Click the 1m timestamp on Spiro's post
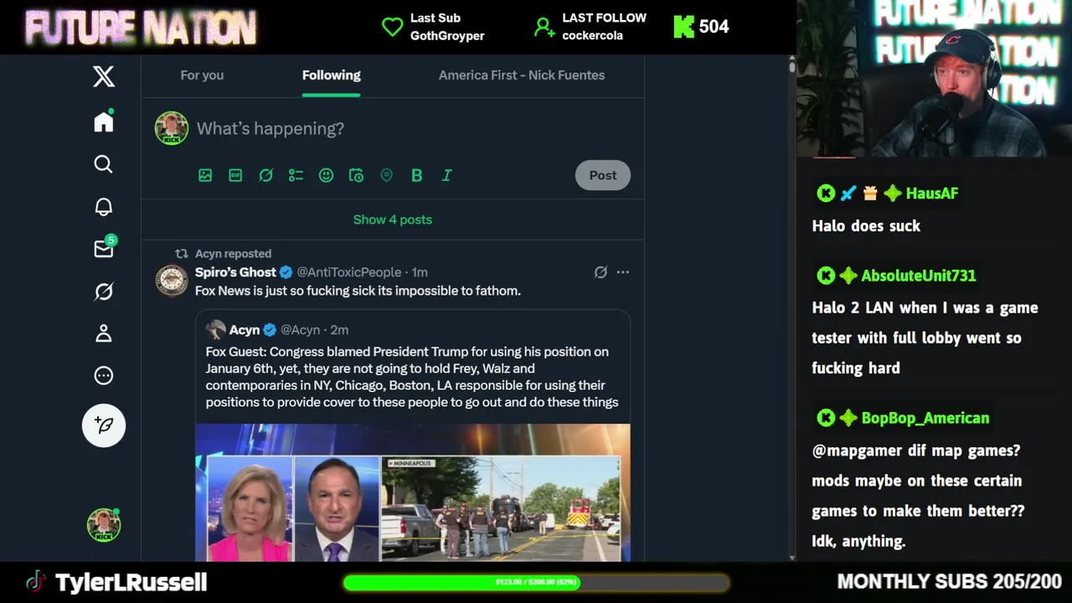 pyautogui.click(x=420, y=272)
